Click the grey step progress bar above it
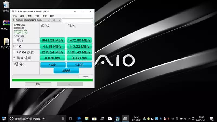The height and width of the screenshot is (122, 217). 46,76
